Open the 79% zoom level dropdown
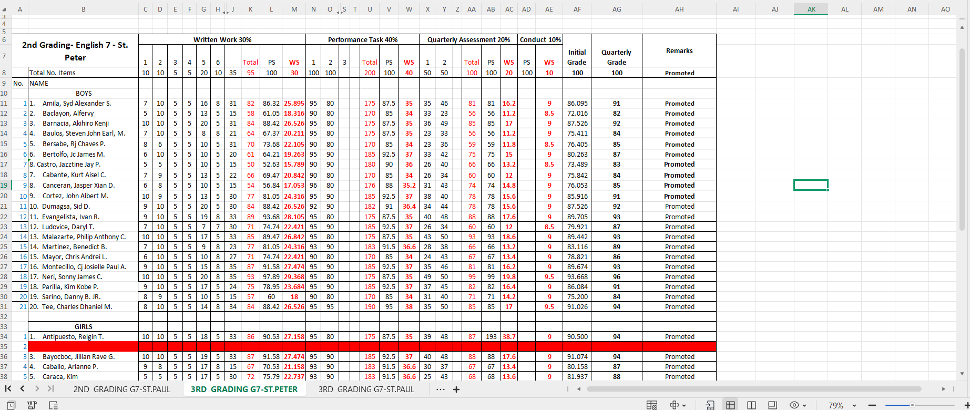 (x=854, y=405)
